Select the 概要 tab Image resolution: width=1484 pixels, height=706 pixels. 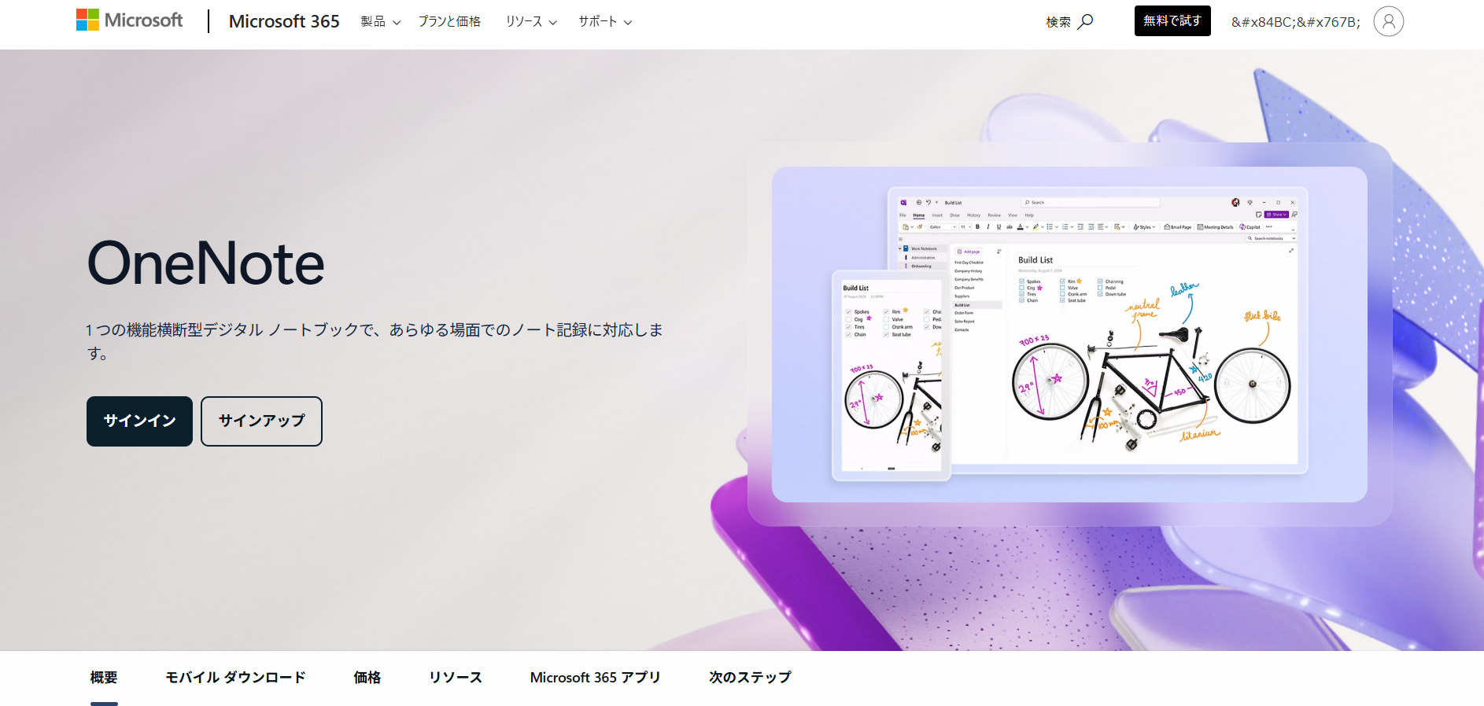(x=104, y=678)
